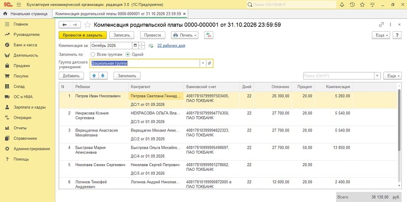
Task: Click Записать button
Action: pyautogui.click(x=122, y=35)
